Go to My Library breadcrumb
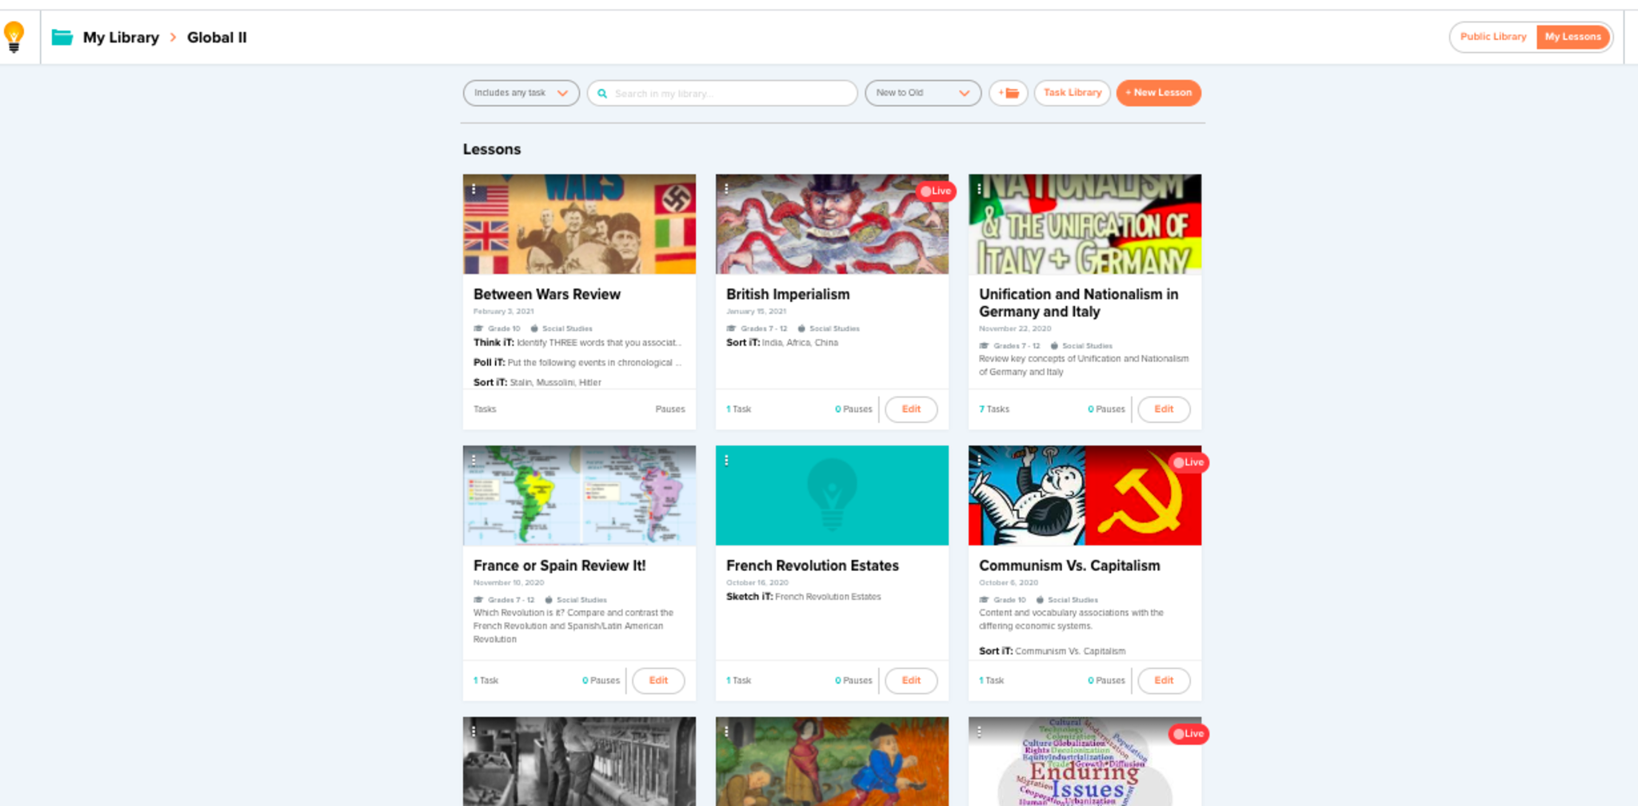Image resolution: width=1638 pixels, height=806 pixels. point(121,38)
